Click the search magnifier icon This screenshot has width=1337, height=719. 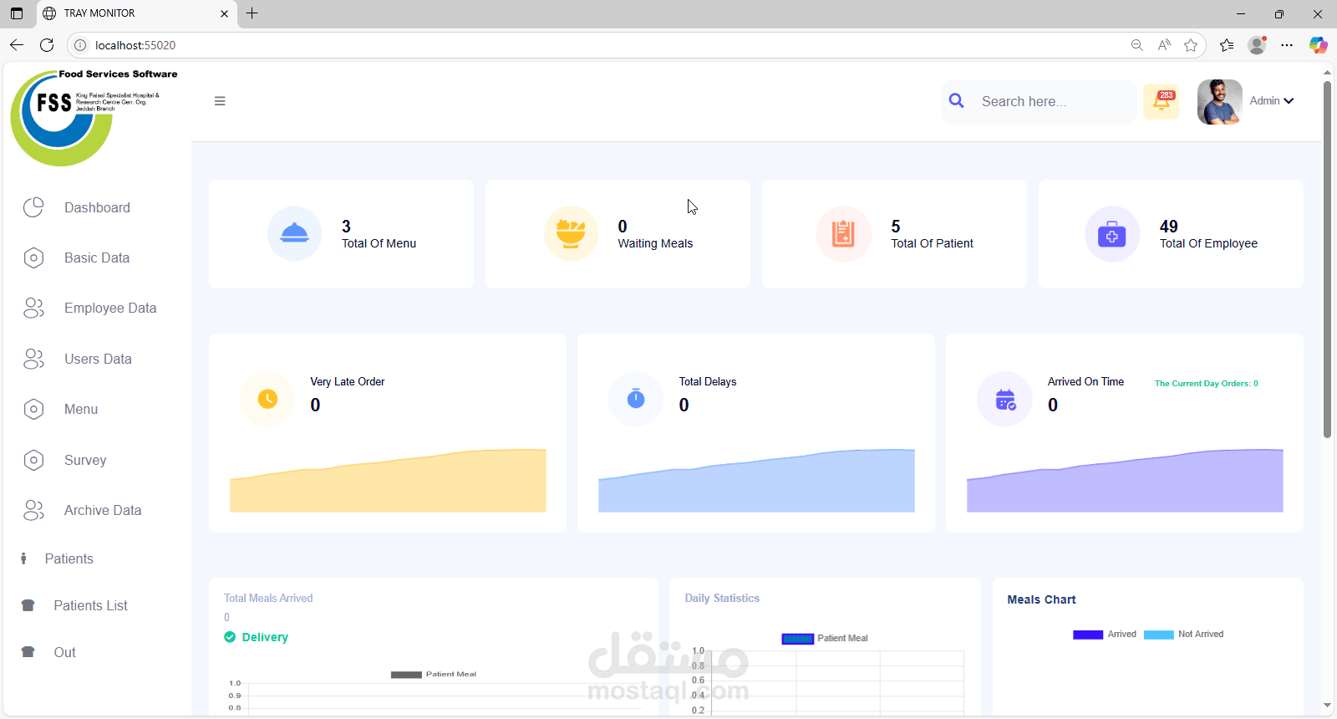pos(957,101)
